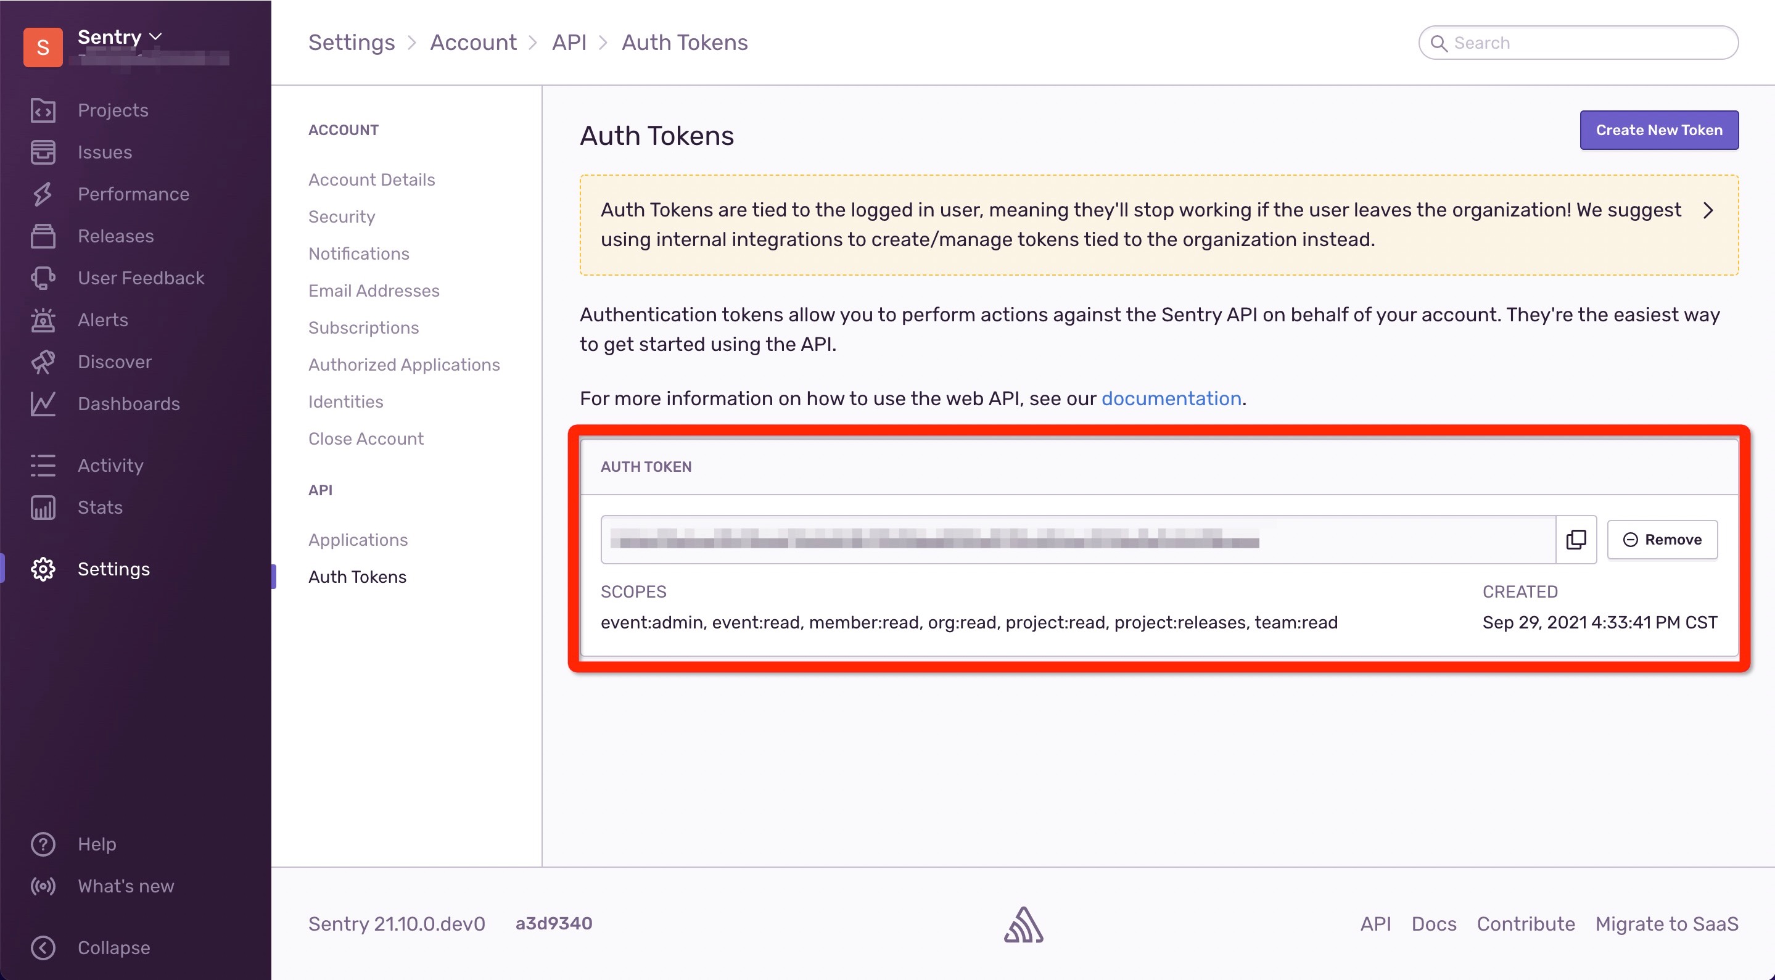Click the Performance icon in sidebar
Viewport: 1775px width, 980px height.
coord(43,194)
